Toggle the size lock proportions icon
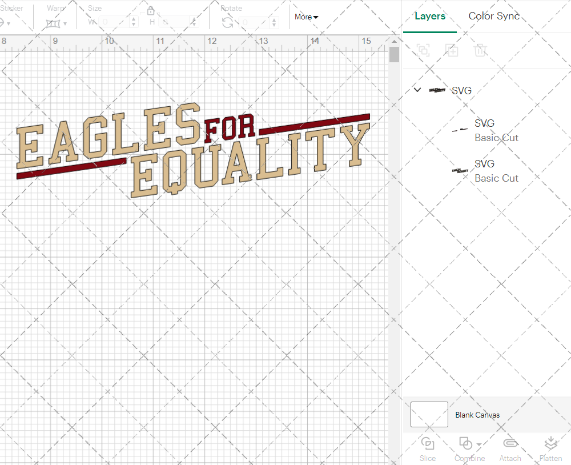571x465 pixels. pyautogui.click(x=150, y=10)
